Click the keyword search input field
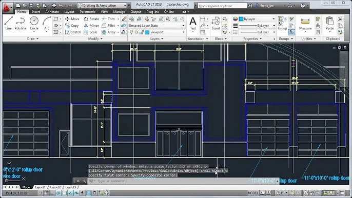Screen dimensions: 352x198 tap(222, 6)
